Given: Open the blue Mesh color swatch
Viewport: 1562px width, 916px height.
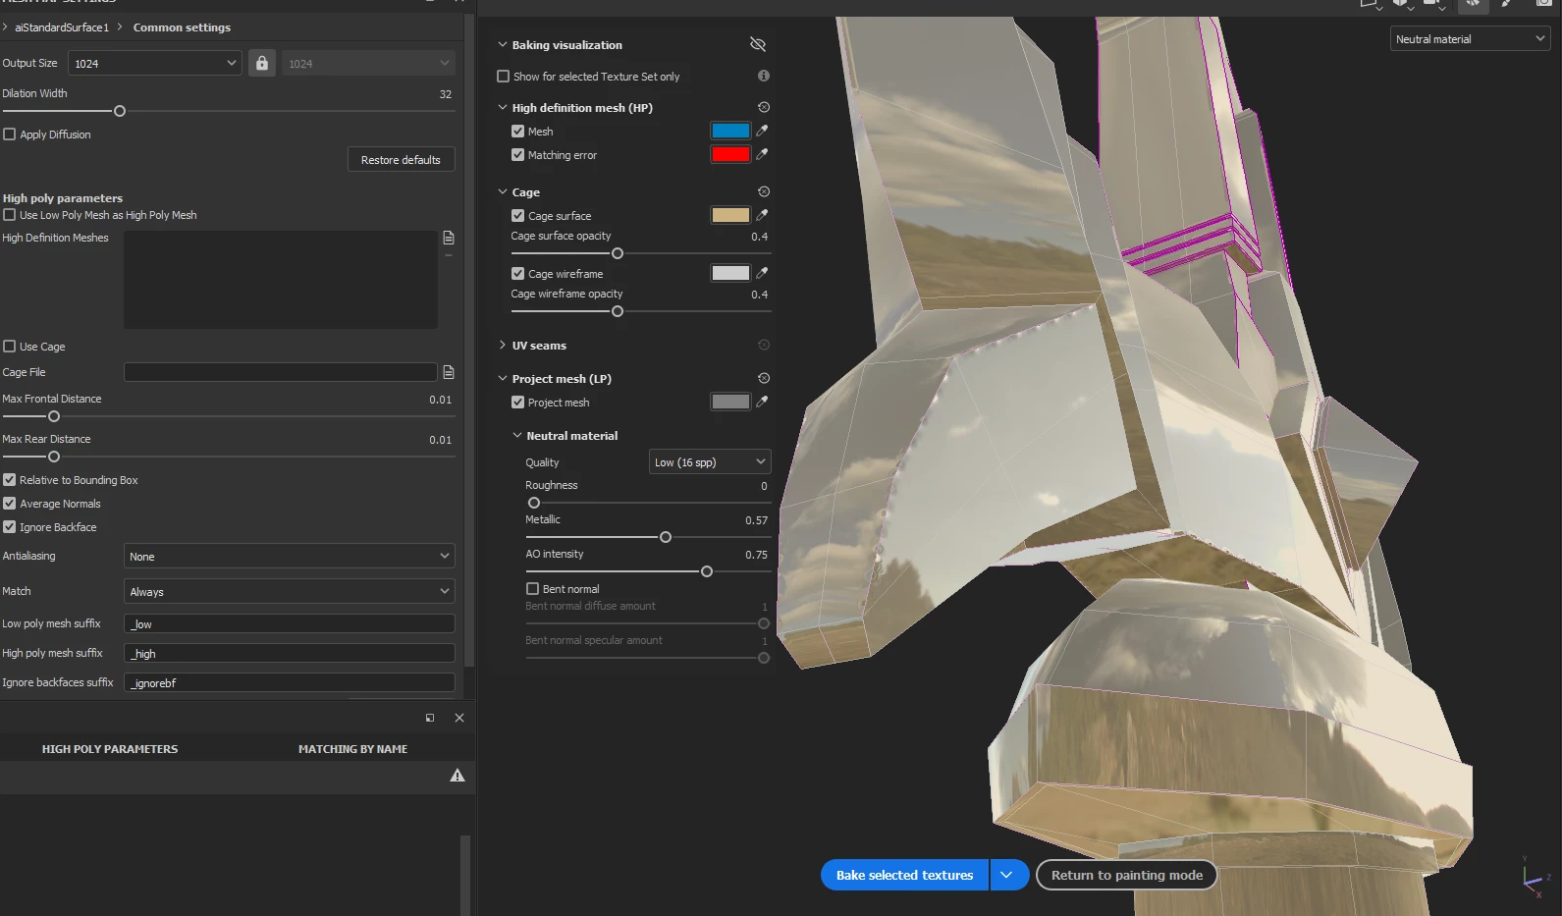Looking at the screenshot, I should pos(730,131).
